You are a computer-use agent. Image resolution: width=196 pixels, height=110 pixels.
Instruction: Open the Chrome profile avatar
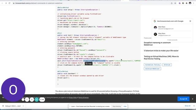pyautogui.click(x=190, y=3)
